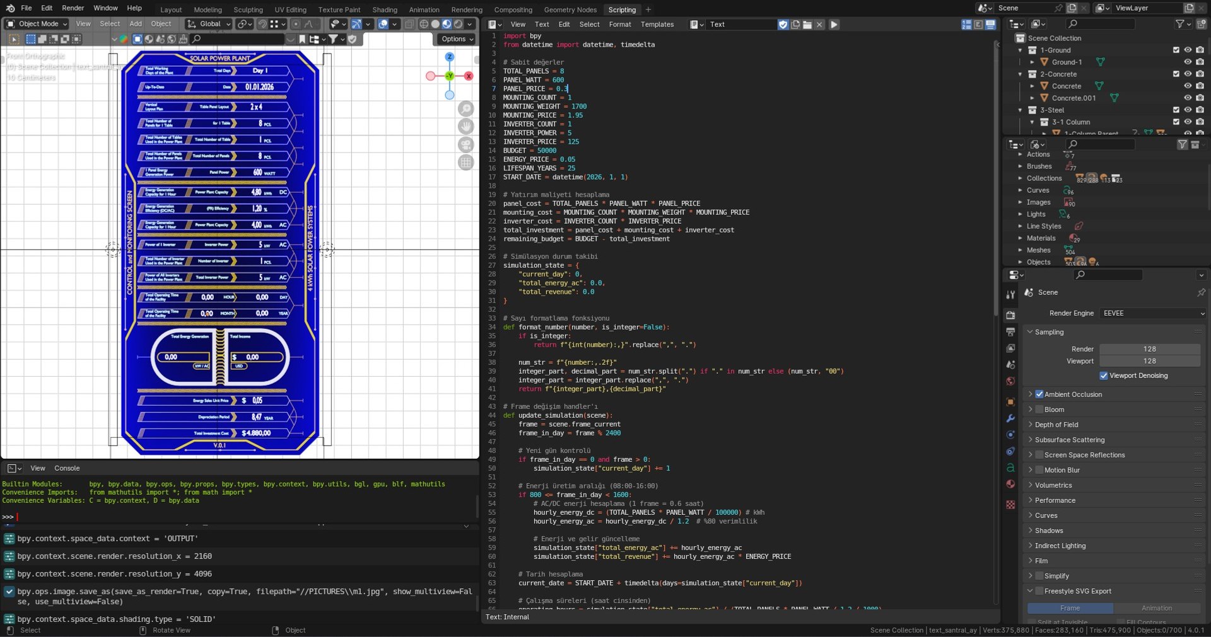Image resolution: width=1211 pixels, height=637 pixels.
Task: Switch to the Shading workspace tab
Action: click(385, 9)
